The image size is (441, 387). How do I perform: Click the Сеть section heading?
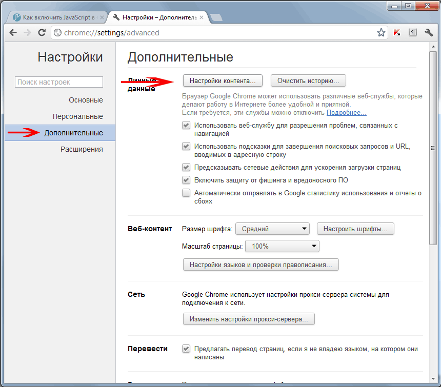(136, 294)
